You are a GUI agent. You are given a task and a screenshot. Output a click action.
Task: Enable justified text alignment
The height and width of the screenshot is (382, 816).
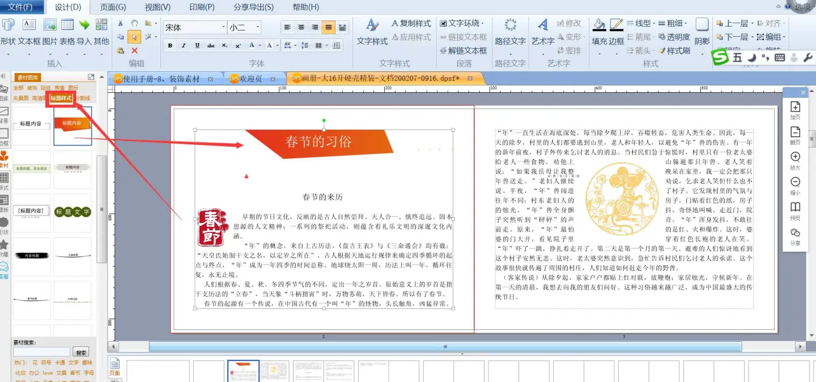click(x=328, y=27)
